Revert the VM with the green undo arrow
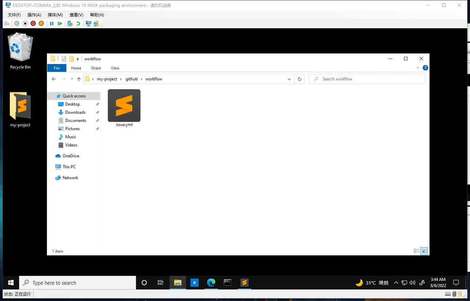The height and width of the screenshot is (301, 470). [x=78, y=23]
